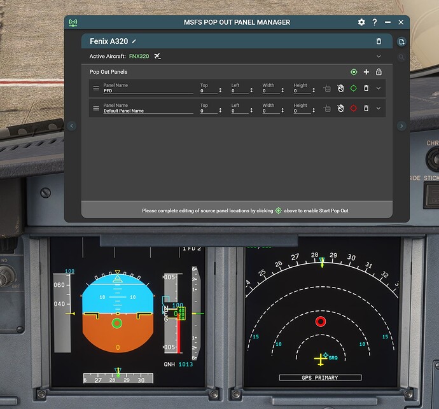Adjust Height stepper in Default Panel Name row
The image size is (439, 409).
point(314,110)
